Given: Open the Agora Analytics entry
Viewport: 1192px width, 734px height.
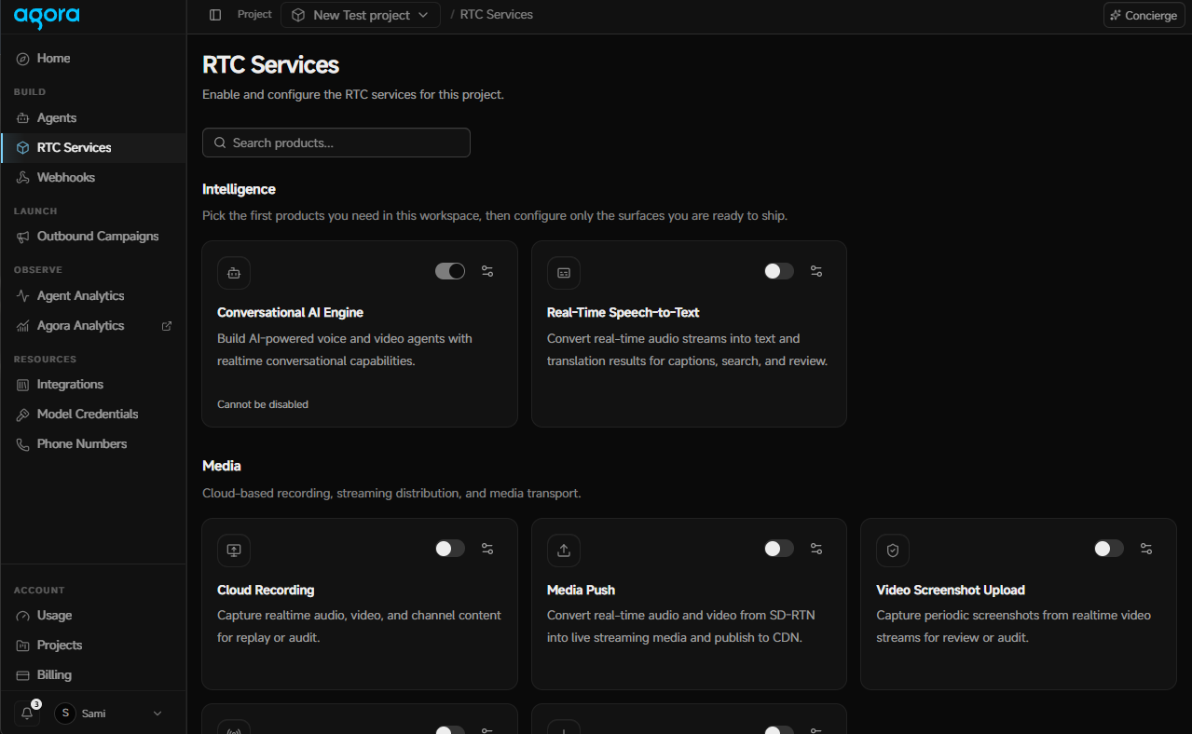Looking at the screenshot, I should (x=93, y=326).
